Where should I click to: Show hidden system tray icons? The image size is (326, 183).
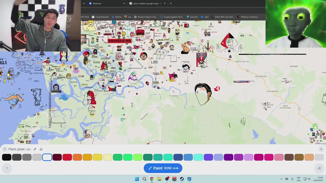(281, 179)
